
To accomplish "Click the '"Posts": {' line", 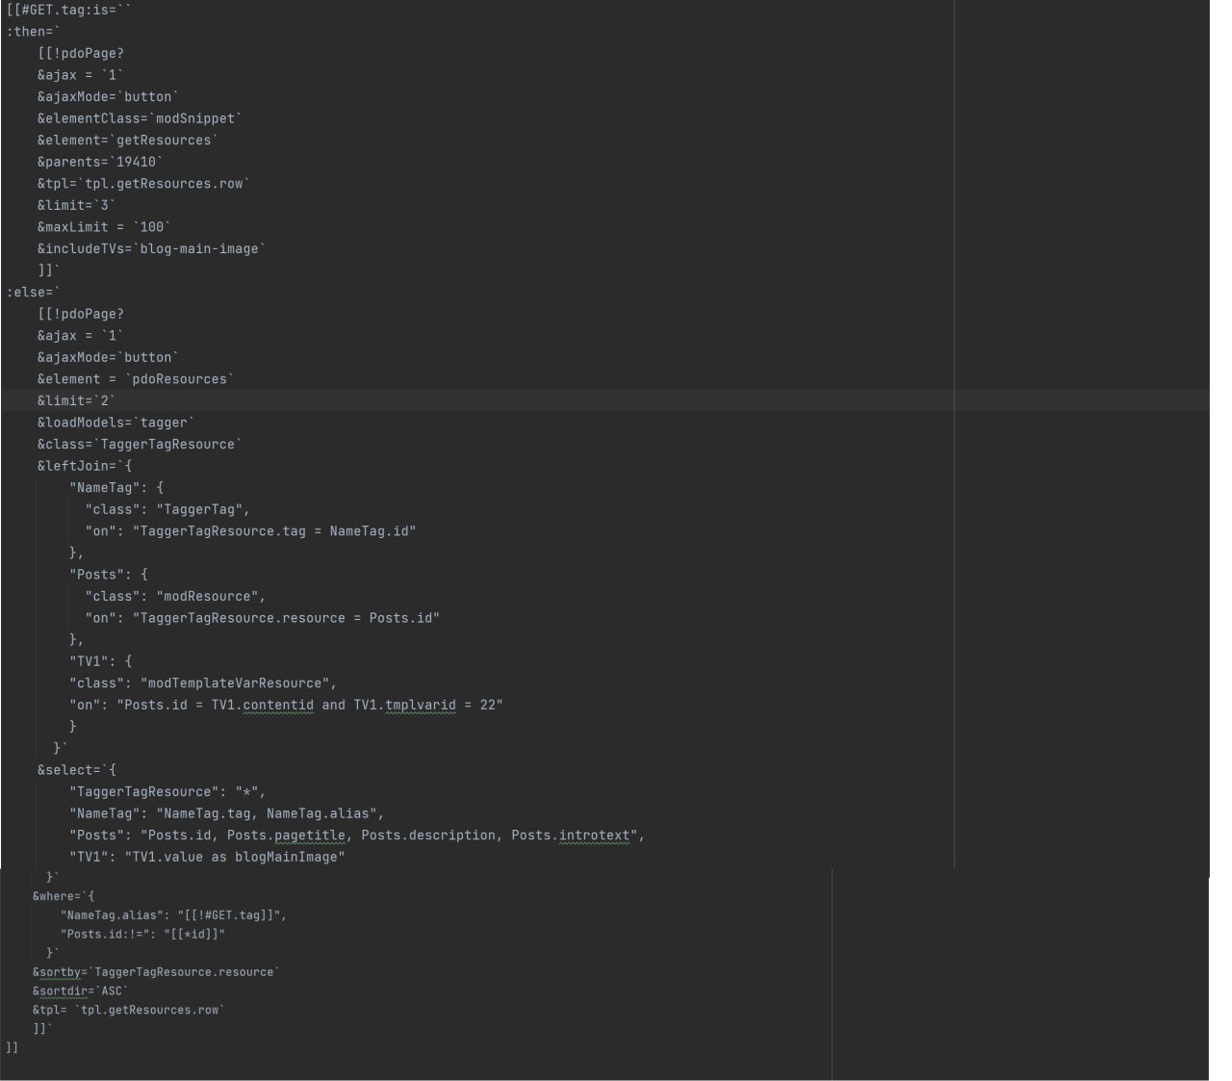I will [109, 575].
